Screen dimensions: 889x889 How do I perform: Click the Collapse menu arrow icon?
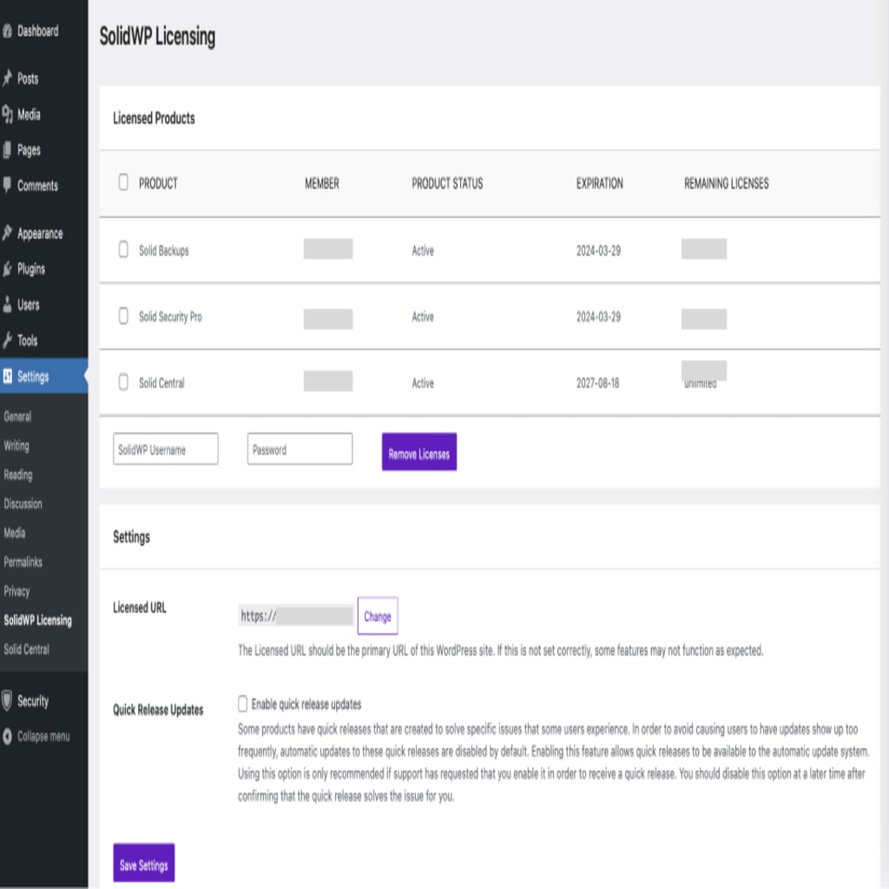point(7,736)
